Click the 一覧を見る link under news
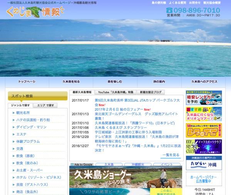This screenshot has width=231, height=195. tap(171, 155)
